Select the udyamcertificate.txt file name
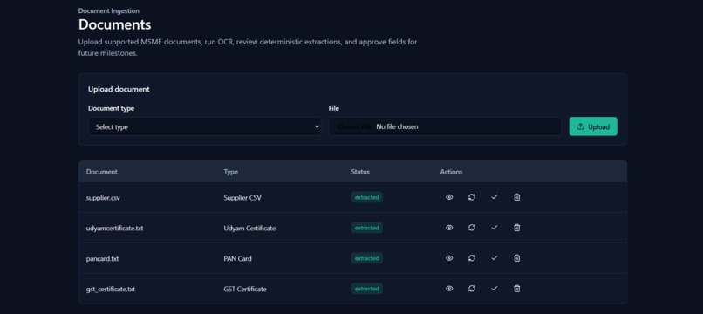The width and height of the screenshot is (703, 314). coord(115,228)
